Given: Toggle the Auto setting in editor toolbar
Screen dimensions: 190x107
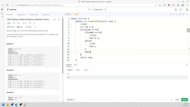Looking at the screenshot, I should (x=76, y=14).
